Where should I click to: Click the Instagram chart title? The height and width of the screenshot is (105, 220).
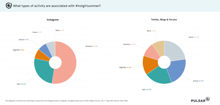pyautogui.click(x=53, y=20)
